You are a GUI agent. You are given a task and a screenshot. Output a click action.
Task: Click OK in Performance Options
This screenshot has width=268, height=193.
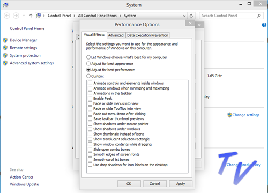[129, 184]
